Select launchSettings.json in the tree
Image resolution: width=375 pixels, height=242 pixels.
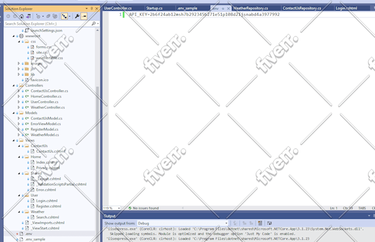pyautogui.click(x=46, y=30)
